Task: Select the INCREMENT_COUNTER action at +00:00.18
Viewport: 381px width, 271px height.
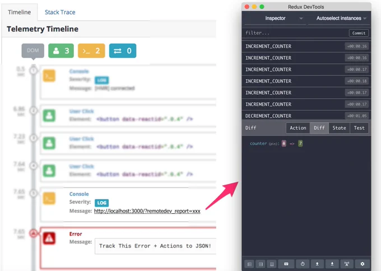Action: coord(306,81)
